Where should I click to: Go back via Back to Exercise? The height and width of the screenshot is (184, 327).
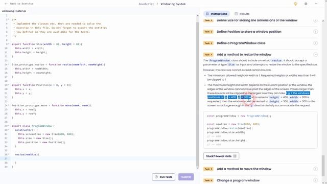click(x=19, y=4)
